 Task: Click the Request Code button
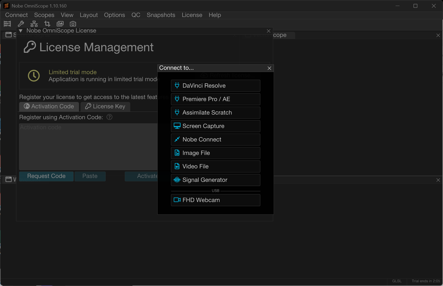(46, 176)
